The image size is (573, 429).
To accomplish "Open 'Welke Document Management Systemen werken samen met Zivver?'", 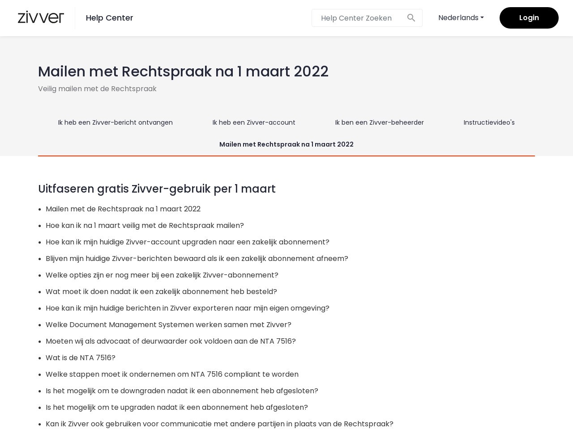I will pyautogui.click(x=168, y=324).
